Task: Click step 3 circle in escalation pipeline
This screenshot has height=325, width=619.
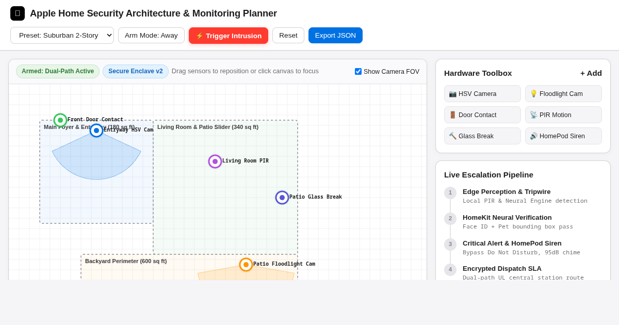Action: click(x=450, y=245)
